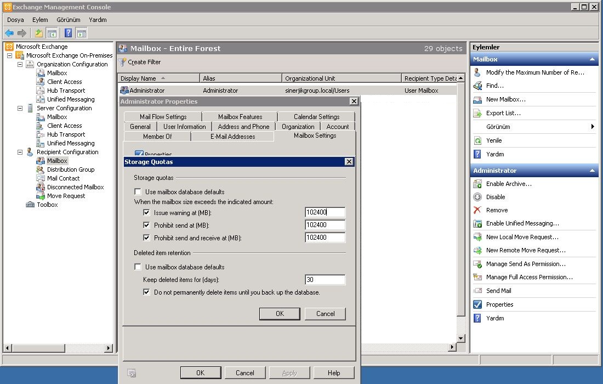The height and width of the screenshot is (384, 603).
Task: Click the Find binoculars icon
Action: (477, 86)
